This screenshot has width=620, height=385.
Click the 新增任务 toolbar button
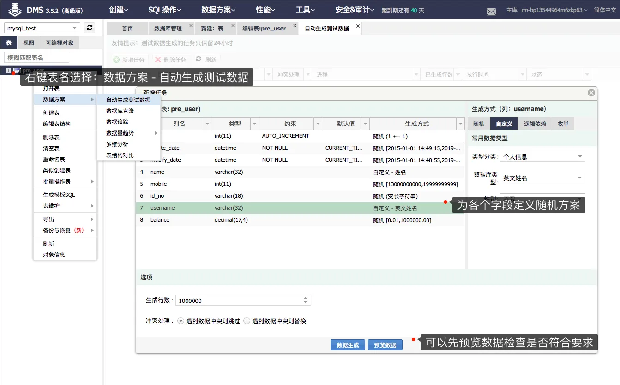[129, 59]
